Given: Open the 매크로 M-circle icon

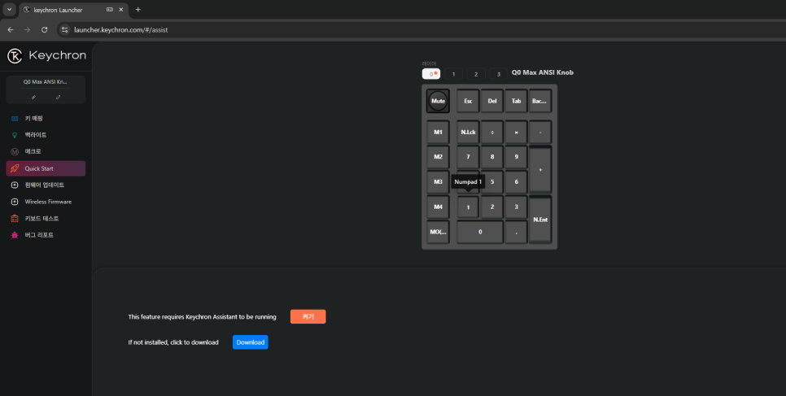Looking at the screenshot, I should pyautogui.click(x=15, y=151).
